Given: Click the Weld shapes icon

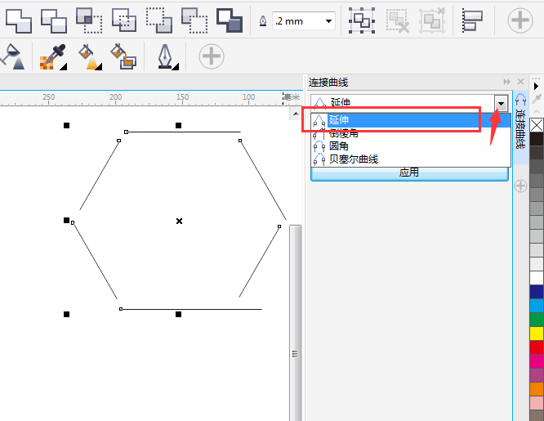Looking at the screenshot, I should 19,20.
